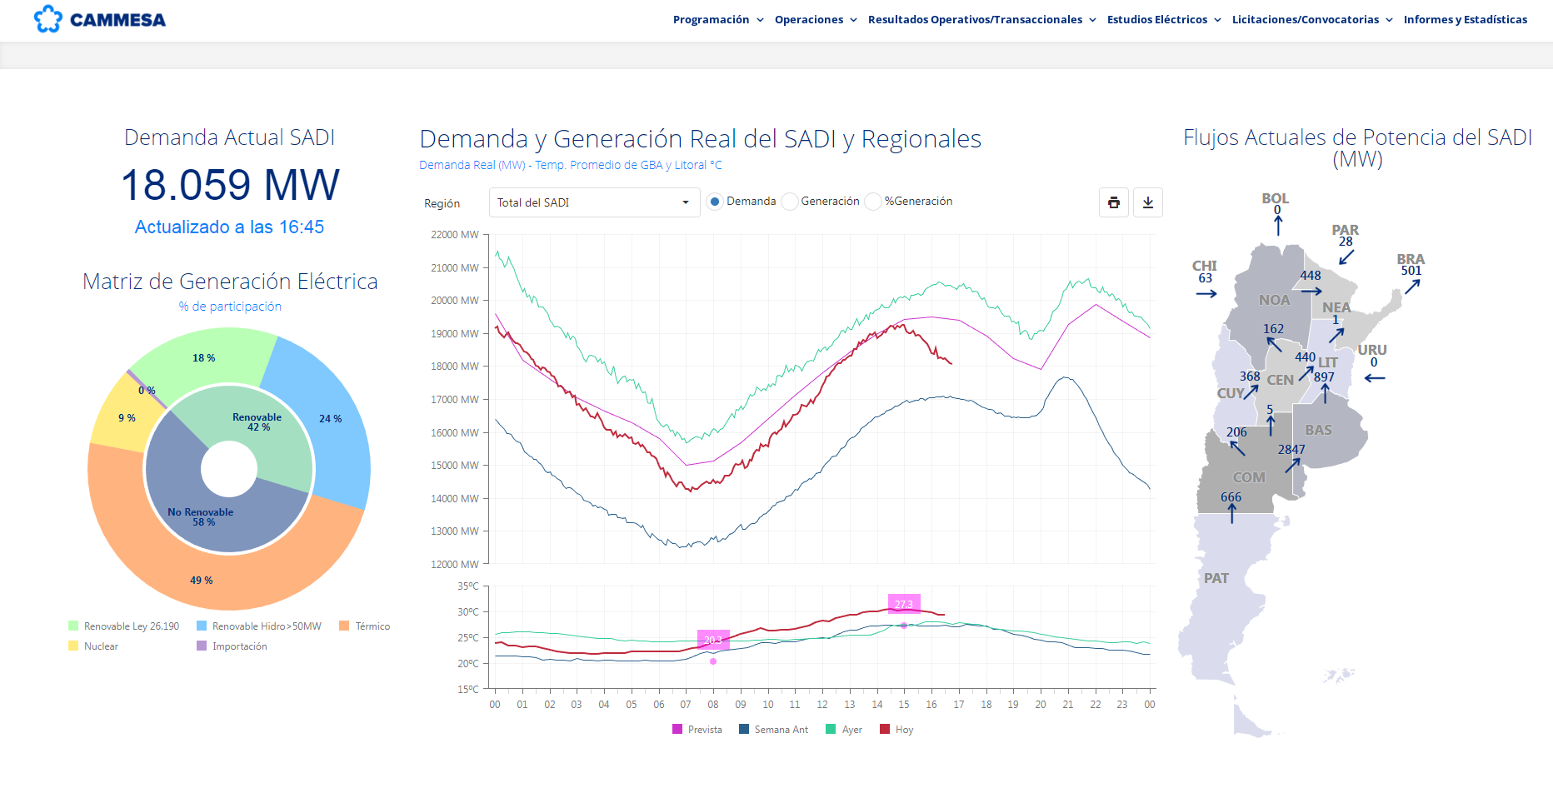This screenshot has width=1553, height=793.
Task: Click the CAMMESA logo icon
Action: [x=48, y=19]
